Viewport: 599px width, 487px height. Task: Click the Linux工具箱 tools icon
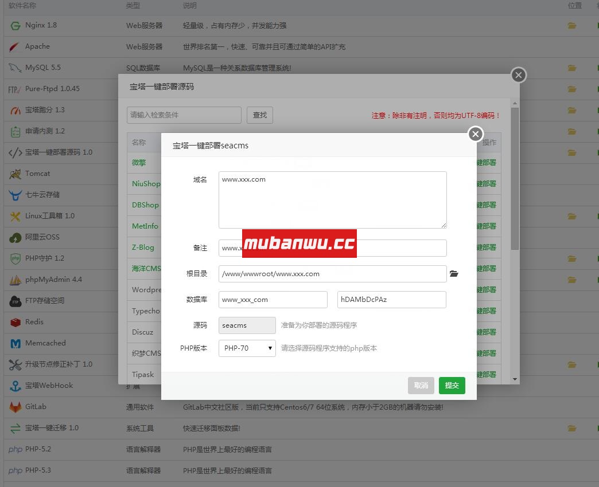coord(15,216)
